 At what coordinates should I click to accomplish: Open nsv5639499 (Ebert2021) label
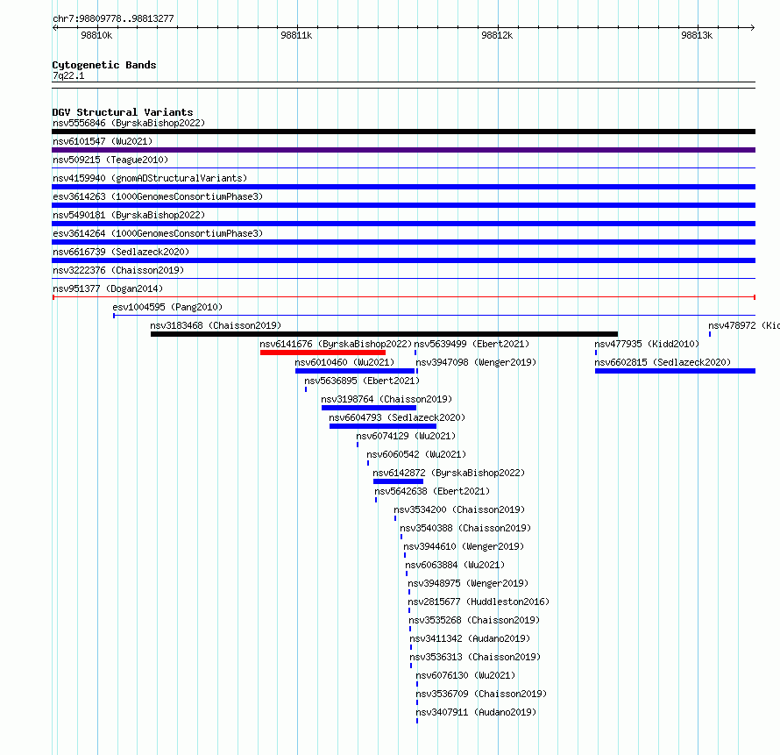pos(472,344)
